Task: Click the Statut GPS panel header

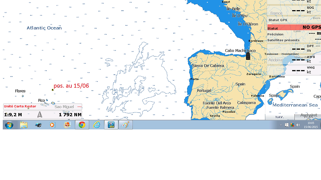Action: (278, 20)
